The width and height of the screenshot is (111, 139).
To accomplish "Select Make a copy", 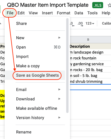I will 35,66.
